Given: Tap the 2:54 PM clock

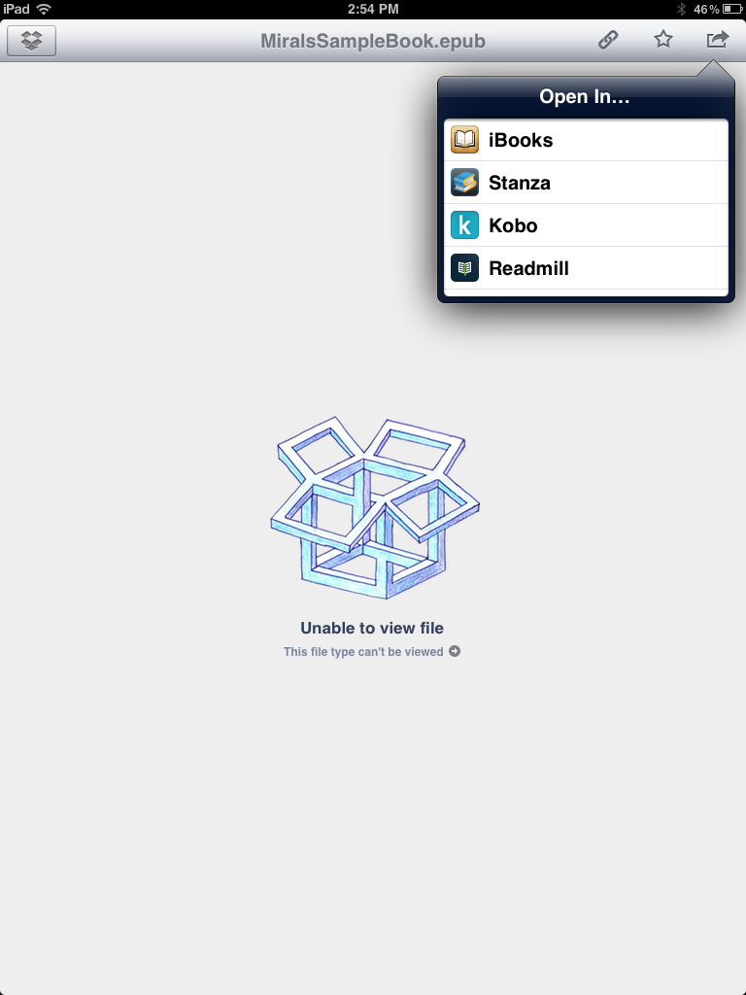Looking at the screenshot, I should coord(373,9).
